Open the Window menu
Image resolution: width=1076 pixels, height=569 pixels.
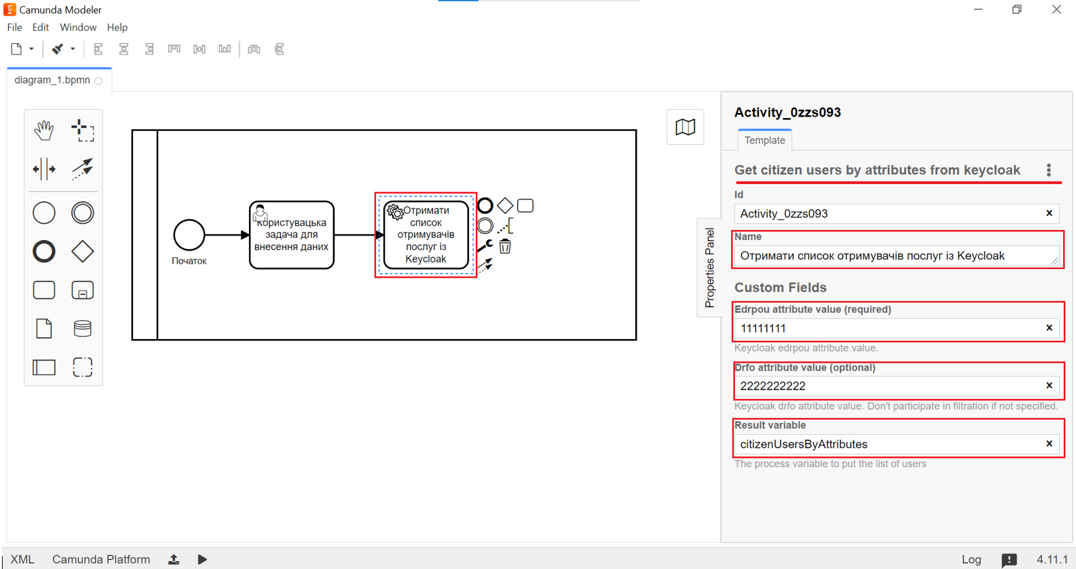78,28
